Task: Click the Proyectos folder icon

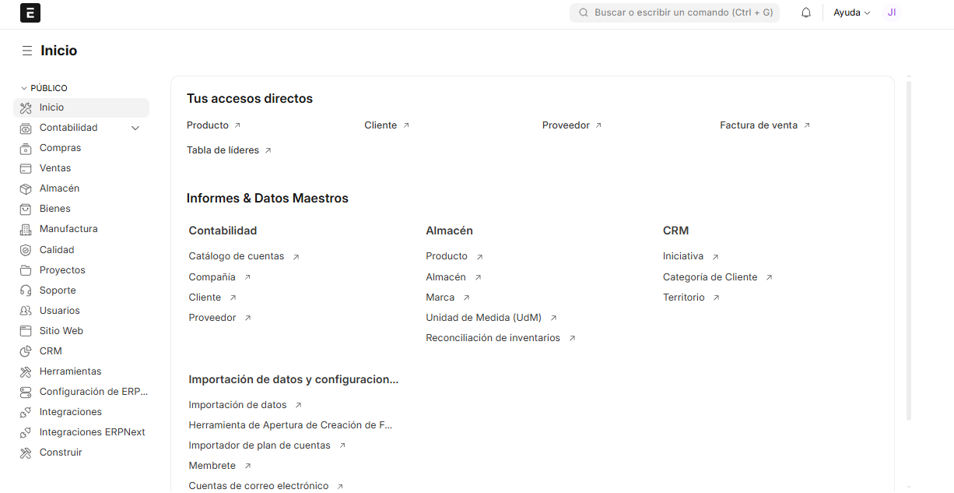Action: coord(26,270)
